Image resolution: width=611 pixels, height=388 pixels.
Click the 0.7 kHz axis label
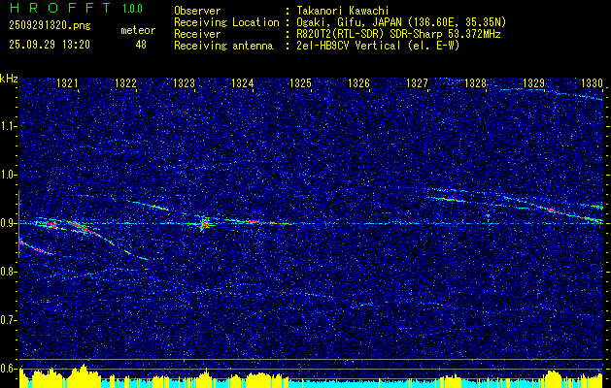click(9, 321)
